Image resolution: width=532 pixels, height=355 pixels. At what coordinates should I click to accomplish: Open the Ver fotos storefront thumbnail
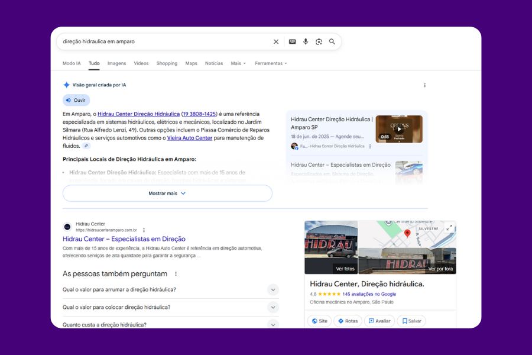click(331, 247)
